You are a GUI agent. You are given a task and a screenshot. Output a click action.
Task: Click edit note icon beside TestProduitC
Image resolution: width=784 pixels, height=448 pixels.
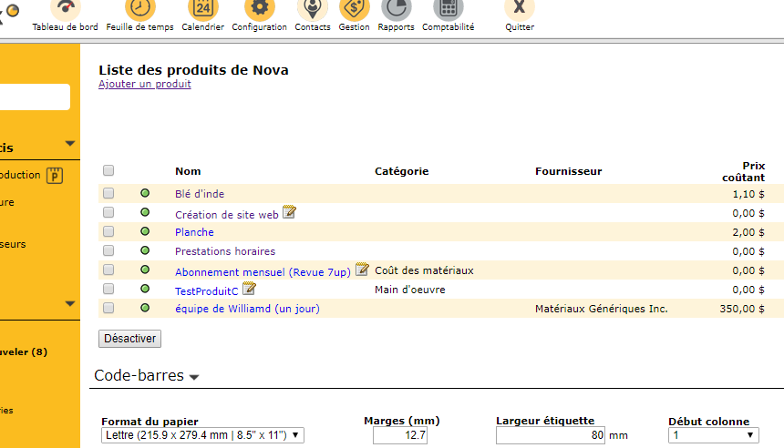249,290
